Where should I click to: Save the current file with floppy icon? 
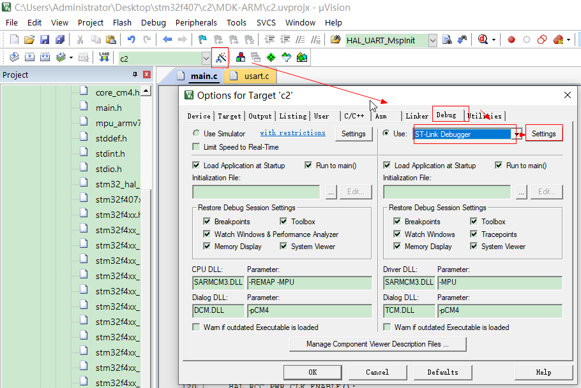[x=45, y=40]
